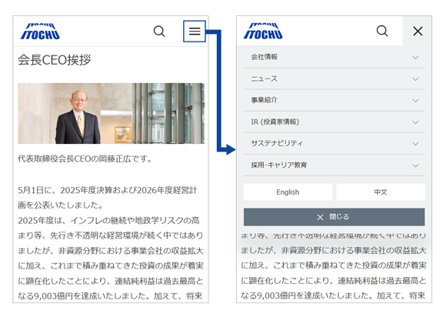Viewport: 446px width, 317px height.
Task: Expand the chevron beside 会社情報
Action: (415, 58)
